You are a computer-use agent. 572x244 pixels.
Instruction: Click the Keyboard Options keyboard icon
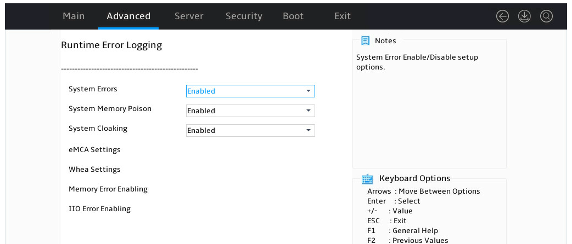[x=367, y=178]
